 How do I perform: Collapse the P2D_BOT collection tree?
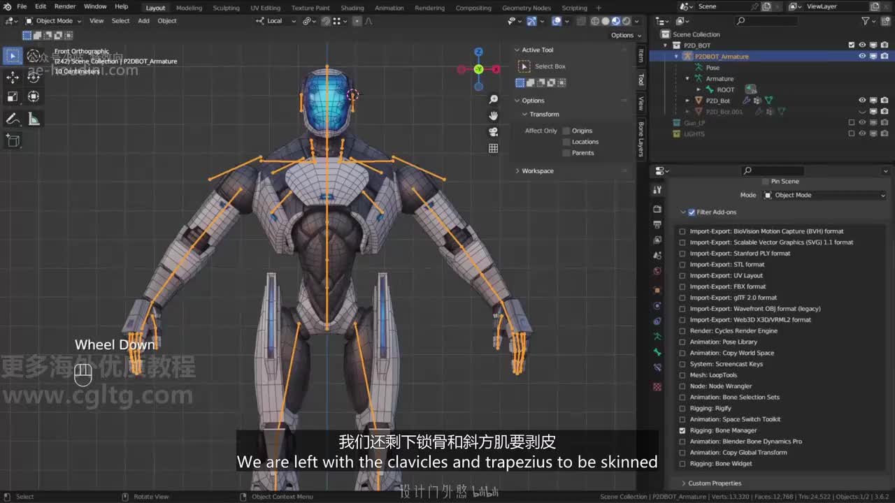(x=666, y=45)
